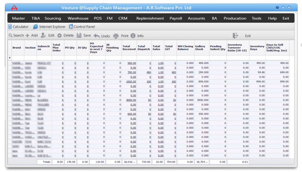Open the Accounts menu
This screenshot has width=302, height=172.
click(x=196, y=18)
